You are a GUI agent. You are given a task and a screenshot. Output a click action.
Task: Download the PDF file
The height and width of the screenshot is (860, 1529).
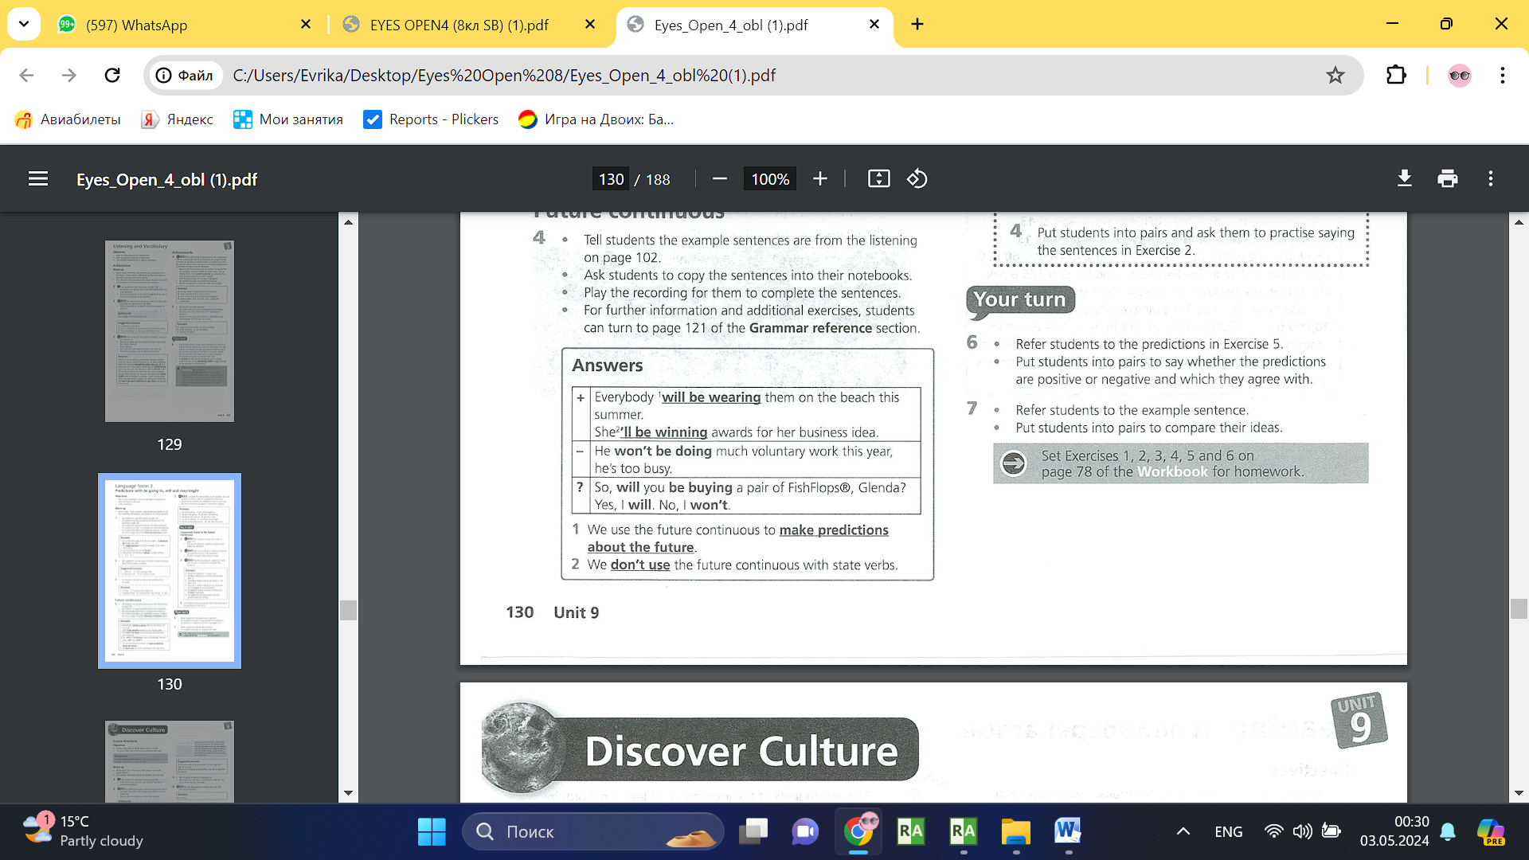1405,179
